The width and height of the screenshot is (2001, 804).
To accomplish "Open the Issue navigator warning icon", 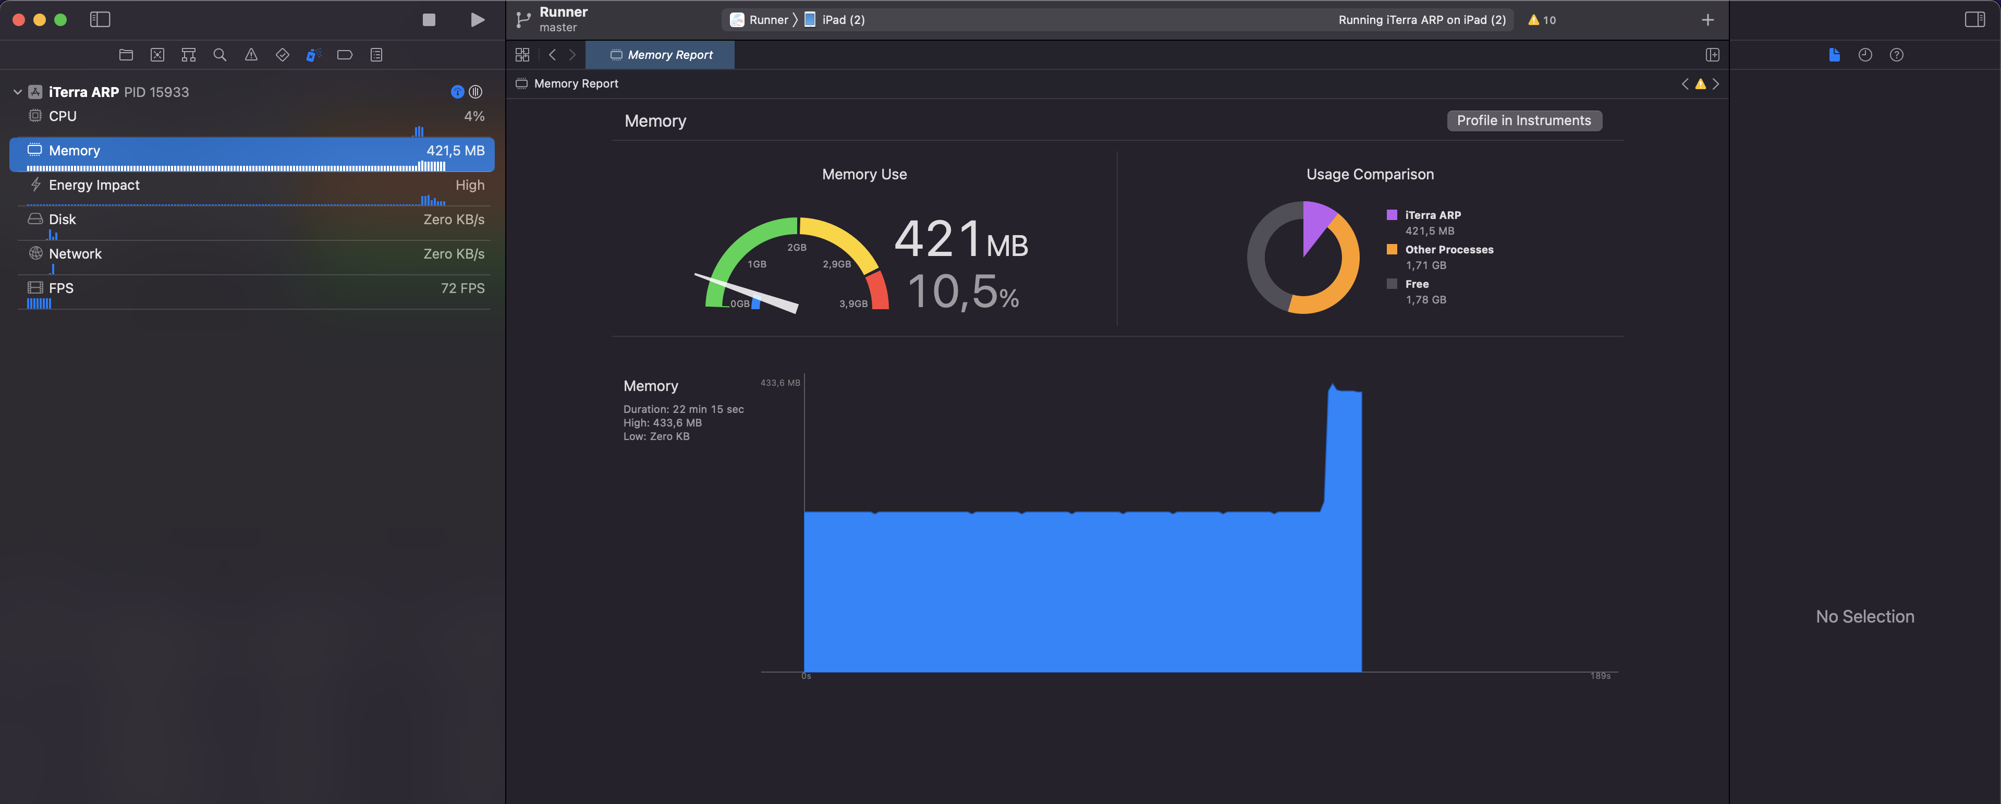I will [x=251, y=54].
